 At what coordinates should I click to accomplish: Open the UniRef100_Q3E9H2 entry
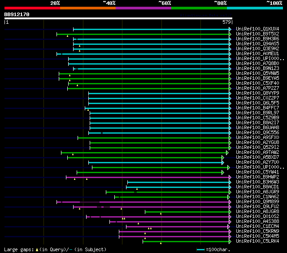click(257, 49)
